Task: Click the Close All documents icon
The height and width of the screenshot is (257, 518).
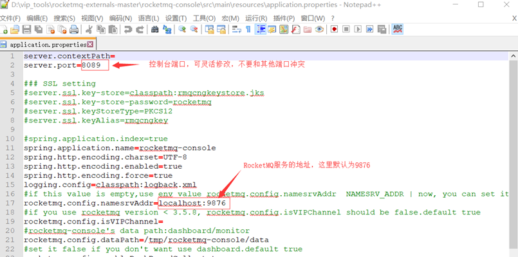Action: coord(62,30)
